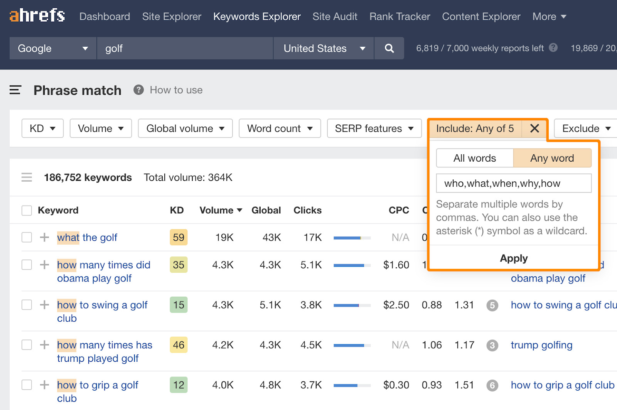This screenshot has width=617, height=410.
Task: Expand the SERP features filter
Action: tap(374, 128)
